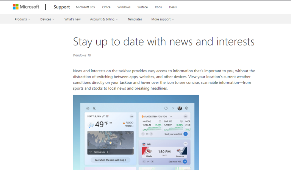The height and width of the screenshot is (170, 291).
Task: Open the Office navigation link
Action: tap(106, 7)
